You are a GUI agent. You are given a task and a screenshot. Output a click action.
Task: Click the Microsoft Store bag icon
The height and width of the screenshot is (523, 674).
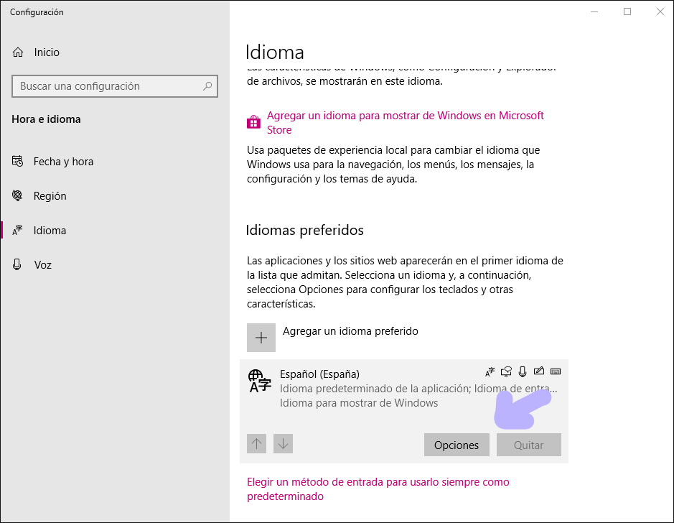tap(253, 122)
